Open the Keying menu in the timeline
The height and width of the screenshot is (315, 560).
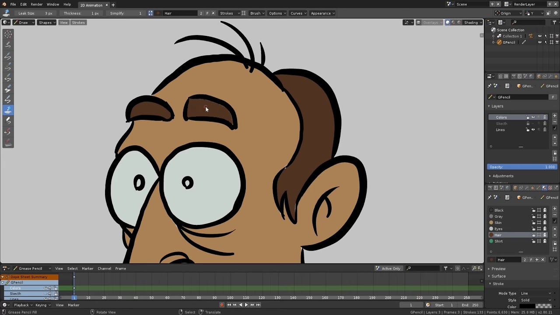(x=42, y=305)
